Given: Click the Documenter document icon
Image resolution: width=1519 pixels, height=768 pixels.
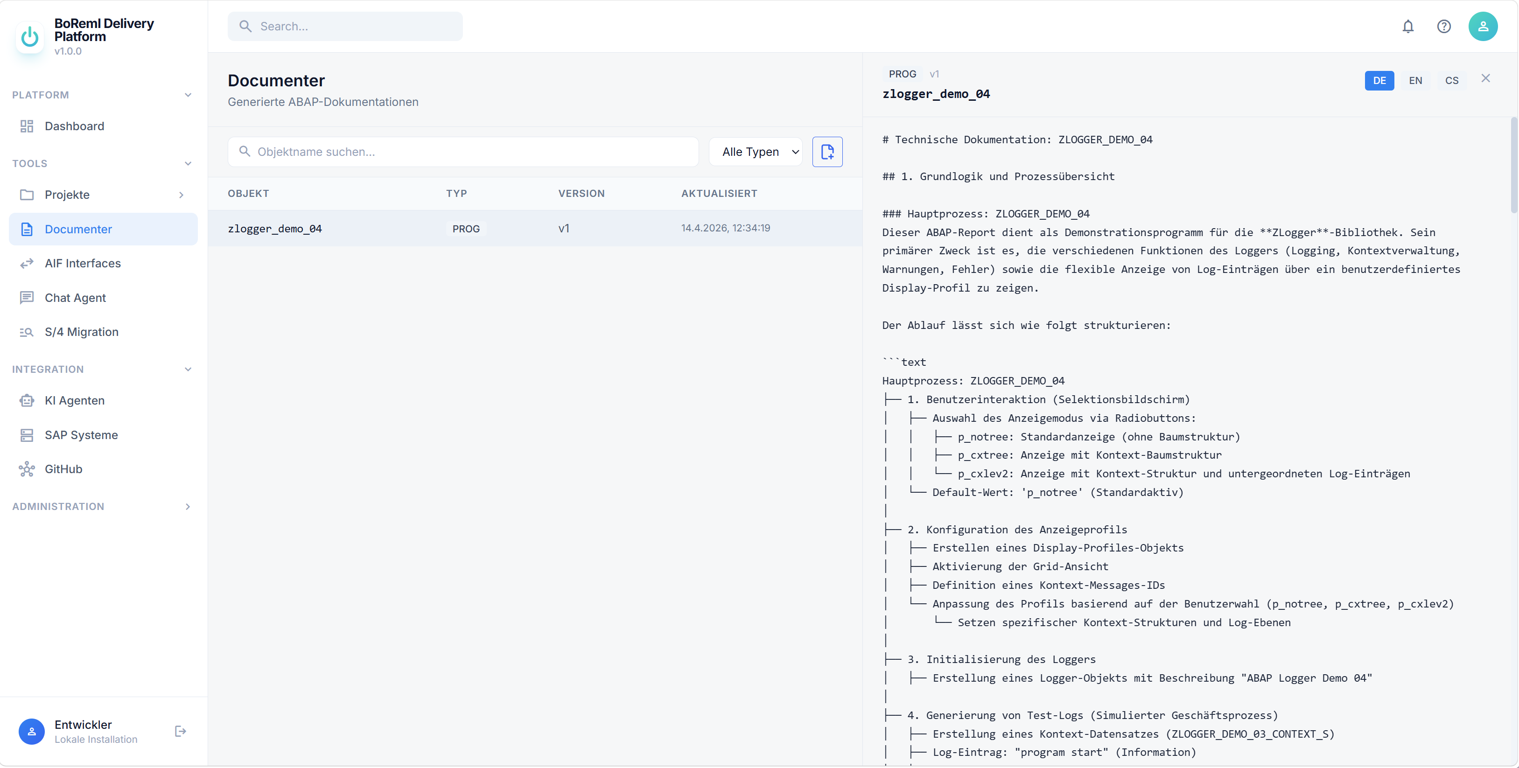Looking at the screenshot, I should point(27,229).
